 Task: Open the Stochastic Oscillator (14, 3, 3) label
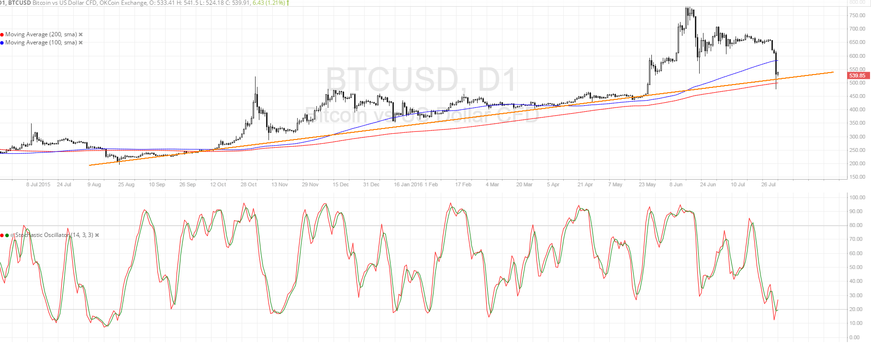[x=54, y=235]
